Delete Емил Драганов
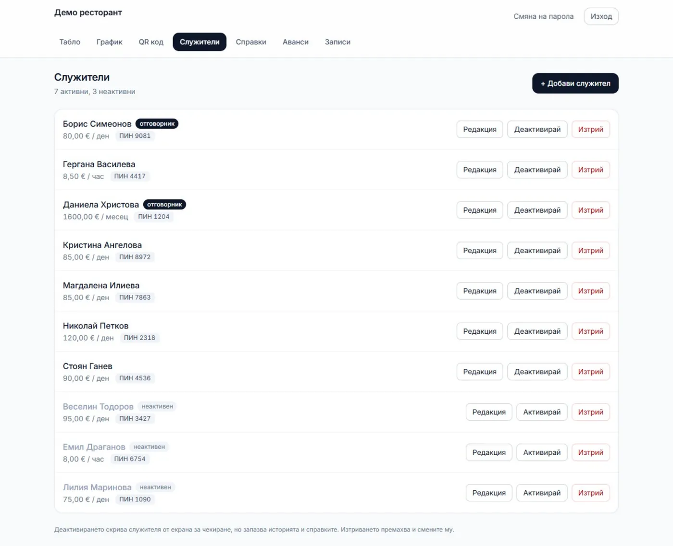This screenshot has width=673, height=546. coord(590,452)
